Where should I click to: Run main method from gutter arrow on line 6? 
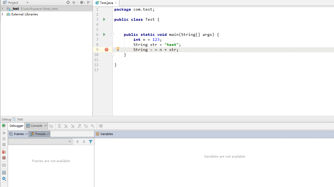pos(104,34)
